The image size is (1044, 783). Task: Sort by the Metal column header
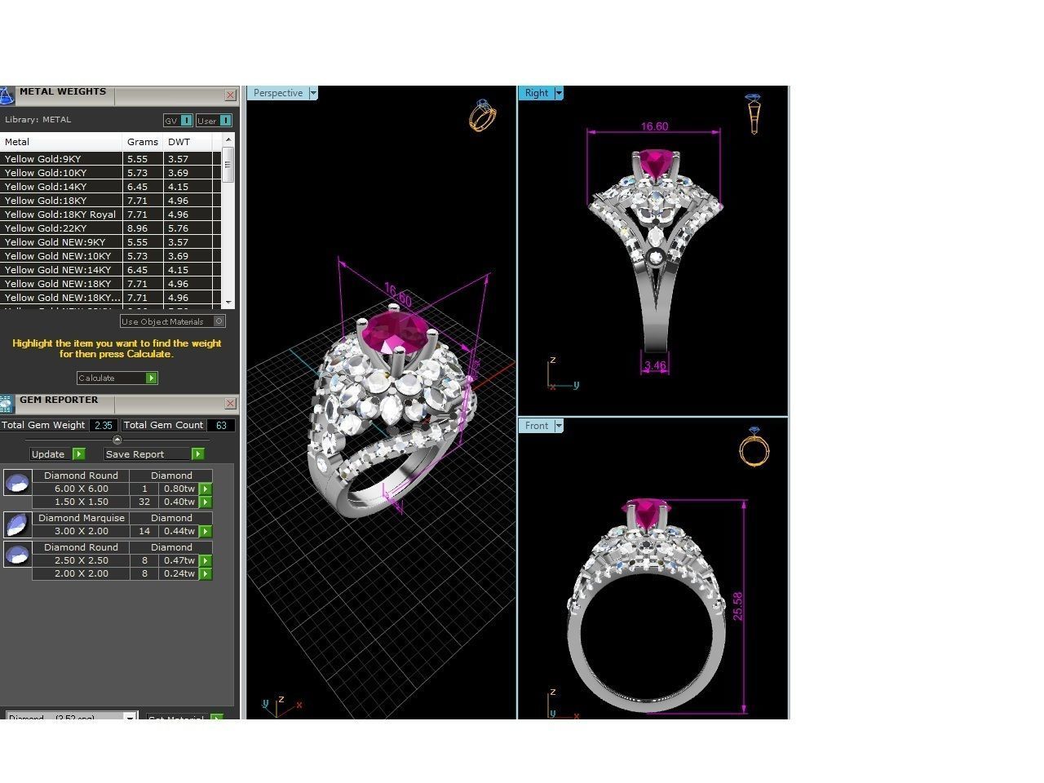[x=62, y=142]
